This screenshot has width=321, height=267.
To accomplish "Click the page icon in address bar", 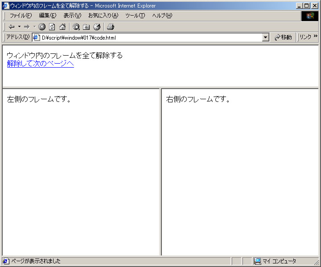I will pyautogui.click(x=37, y=37).
